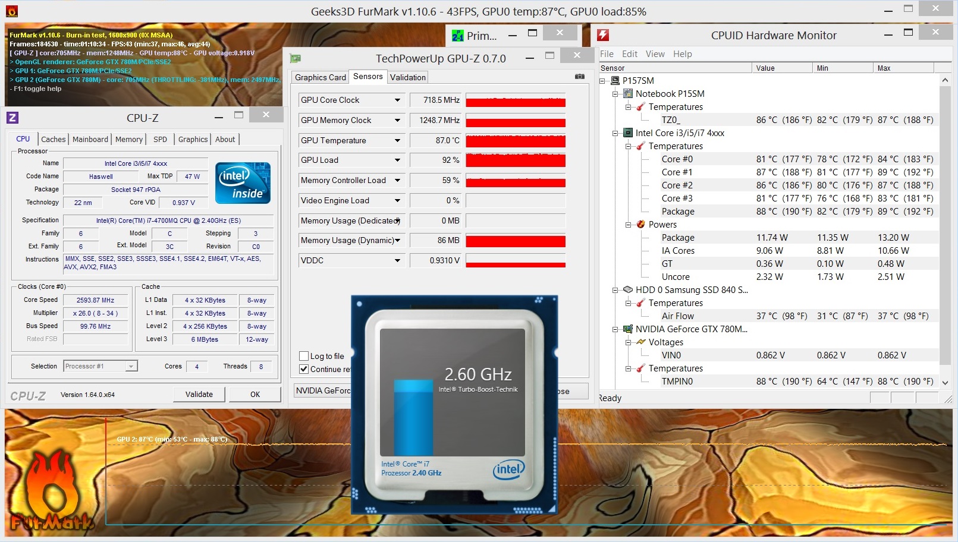Screen dimensions: 958x542
Task: Click the OK button in CPU-Z
Action: point(255,394)
